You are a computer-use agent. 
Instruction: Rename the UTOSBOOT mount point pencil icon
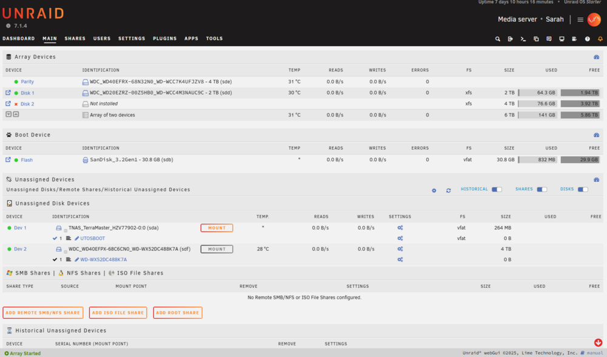click(x=76, y=238)
